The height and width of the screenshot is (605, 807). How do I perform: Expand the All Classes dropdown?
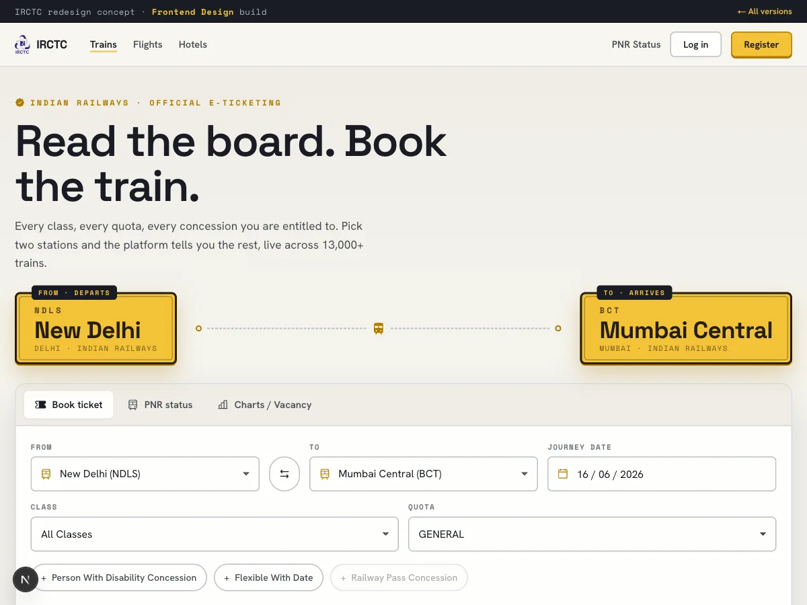[215, 534]
